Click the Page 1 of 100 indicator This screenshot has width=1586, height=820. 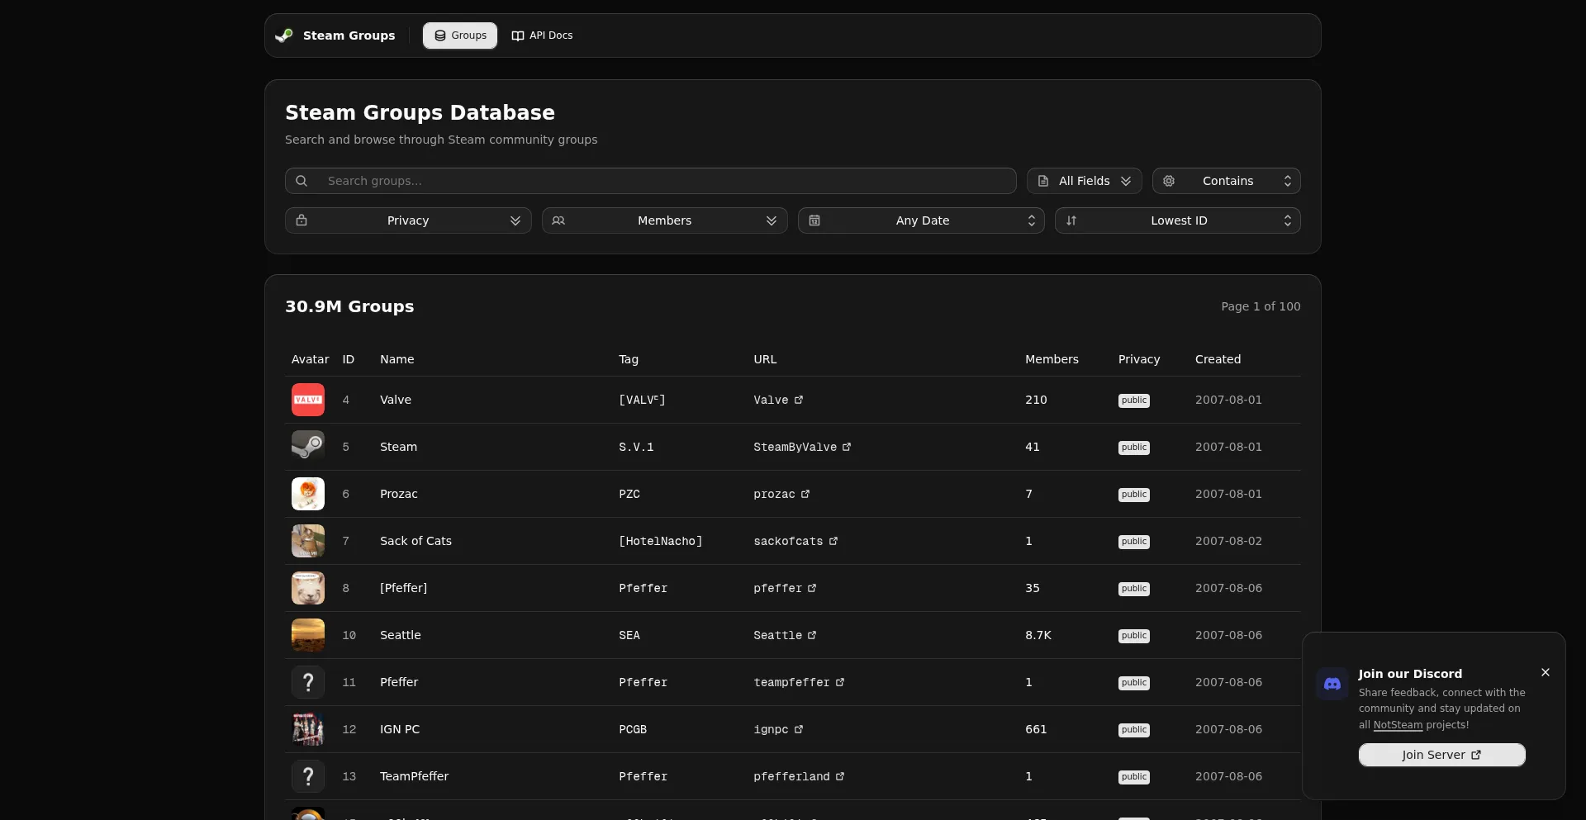click(1261, 306)
